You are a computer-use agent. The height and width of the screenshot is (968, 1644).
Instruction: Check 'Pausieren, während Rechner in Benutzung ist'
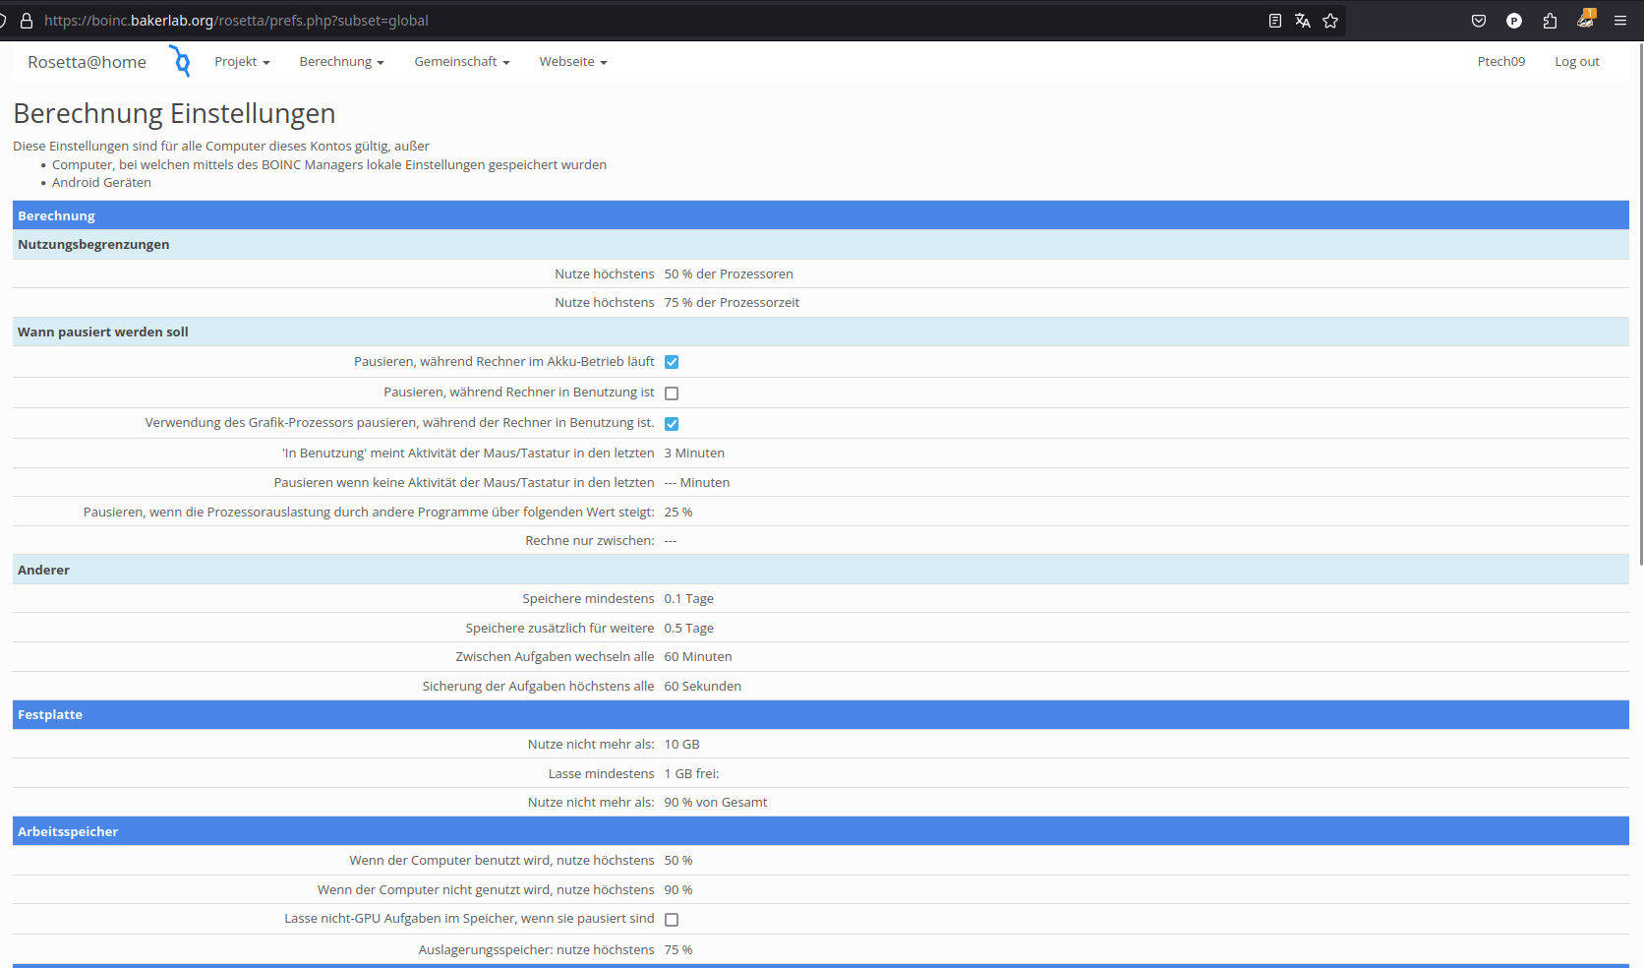tap(672, 393)
